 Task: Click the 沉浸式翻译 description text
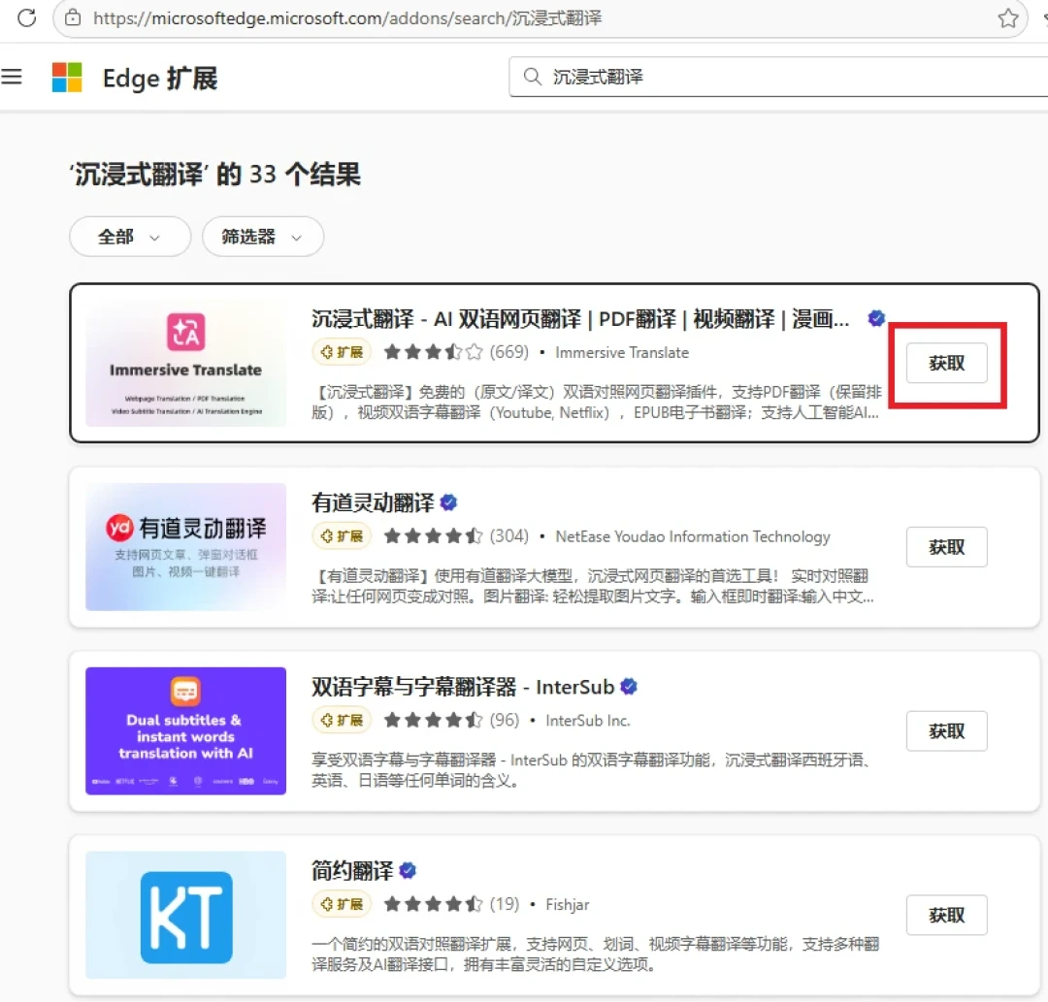596,403
